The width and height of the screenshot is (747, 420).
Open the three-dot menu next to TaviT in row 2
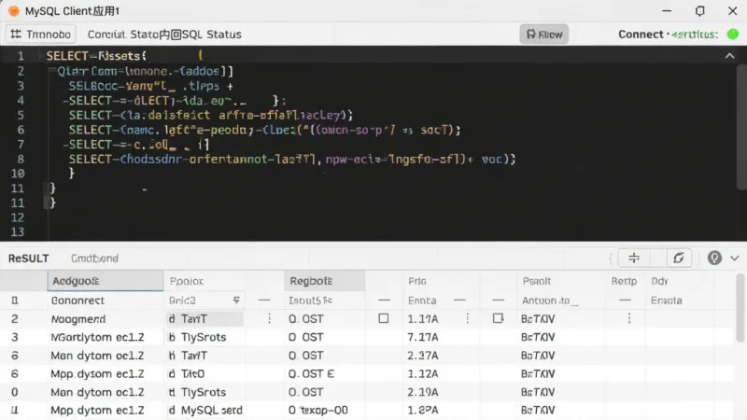269,318
